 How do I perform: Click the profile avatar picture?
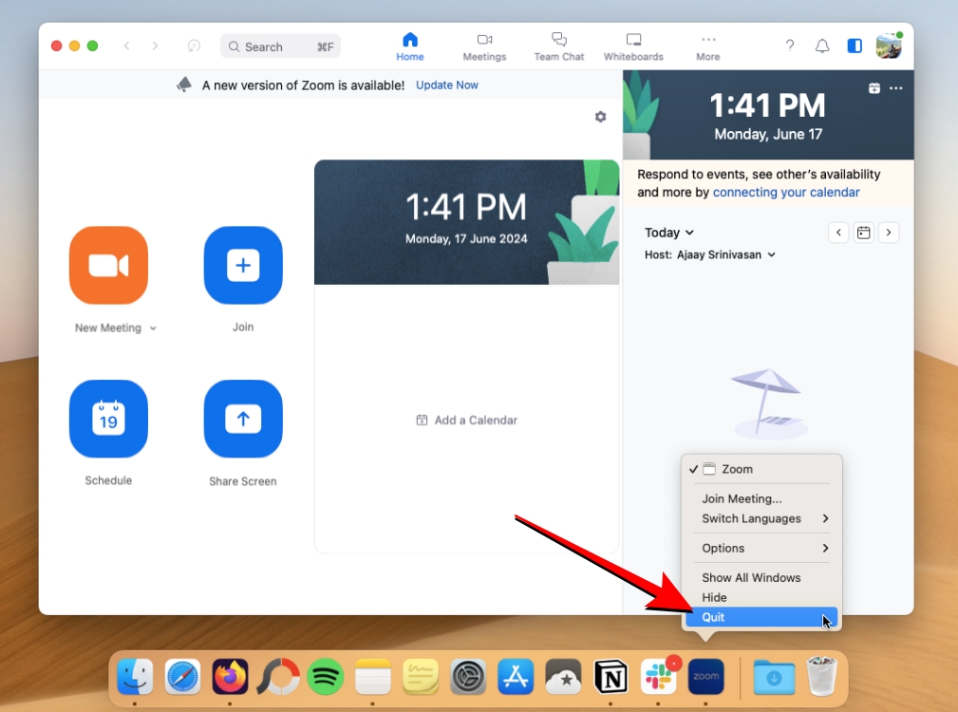[889, 46]
